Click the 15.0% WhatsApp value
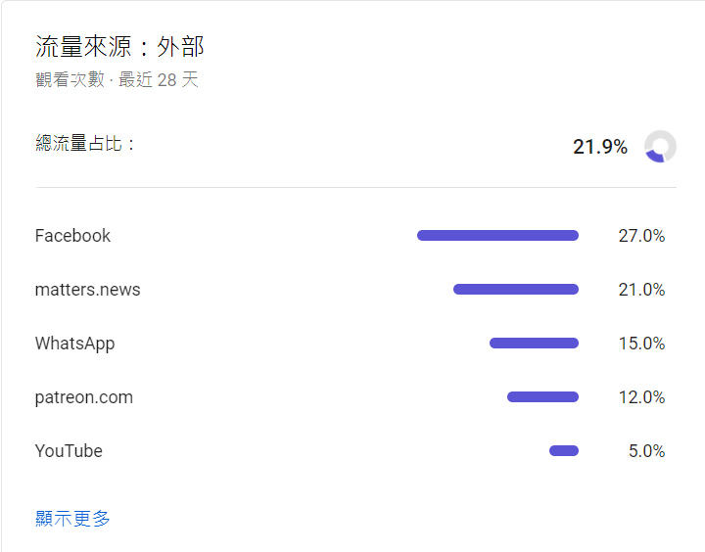Screen dimensions: 705x552 (x=641, y=344)
